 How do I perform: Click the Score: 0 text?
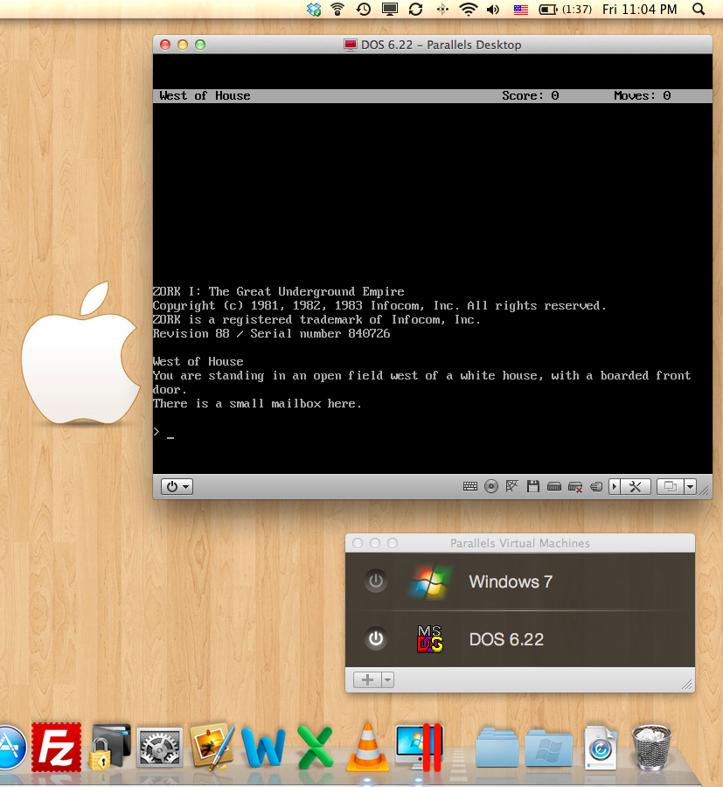[531, 95]
